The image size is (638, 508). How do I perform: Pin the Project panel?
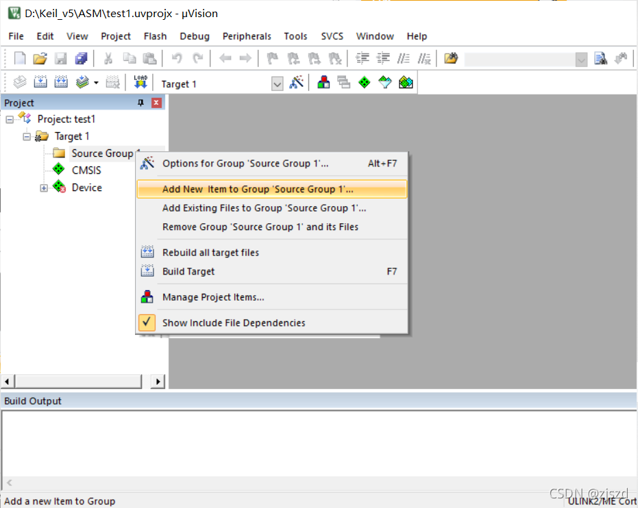[140, 103]
